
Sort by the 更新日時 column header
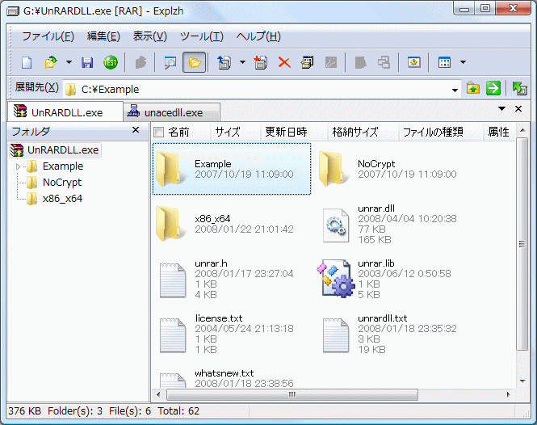point(285,132)
